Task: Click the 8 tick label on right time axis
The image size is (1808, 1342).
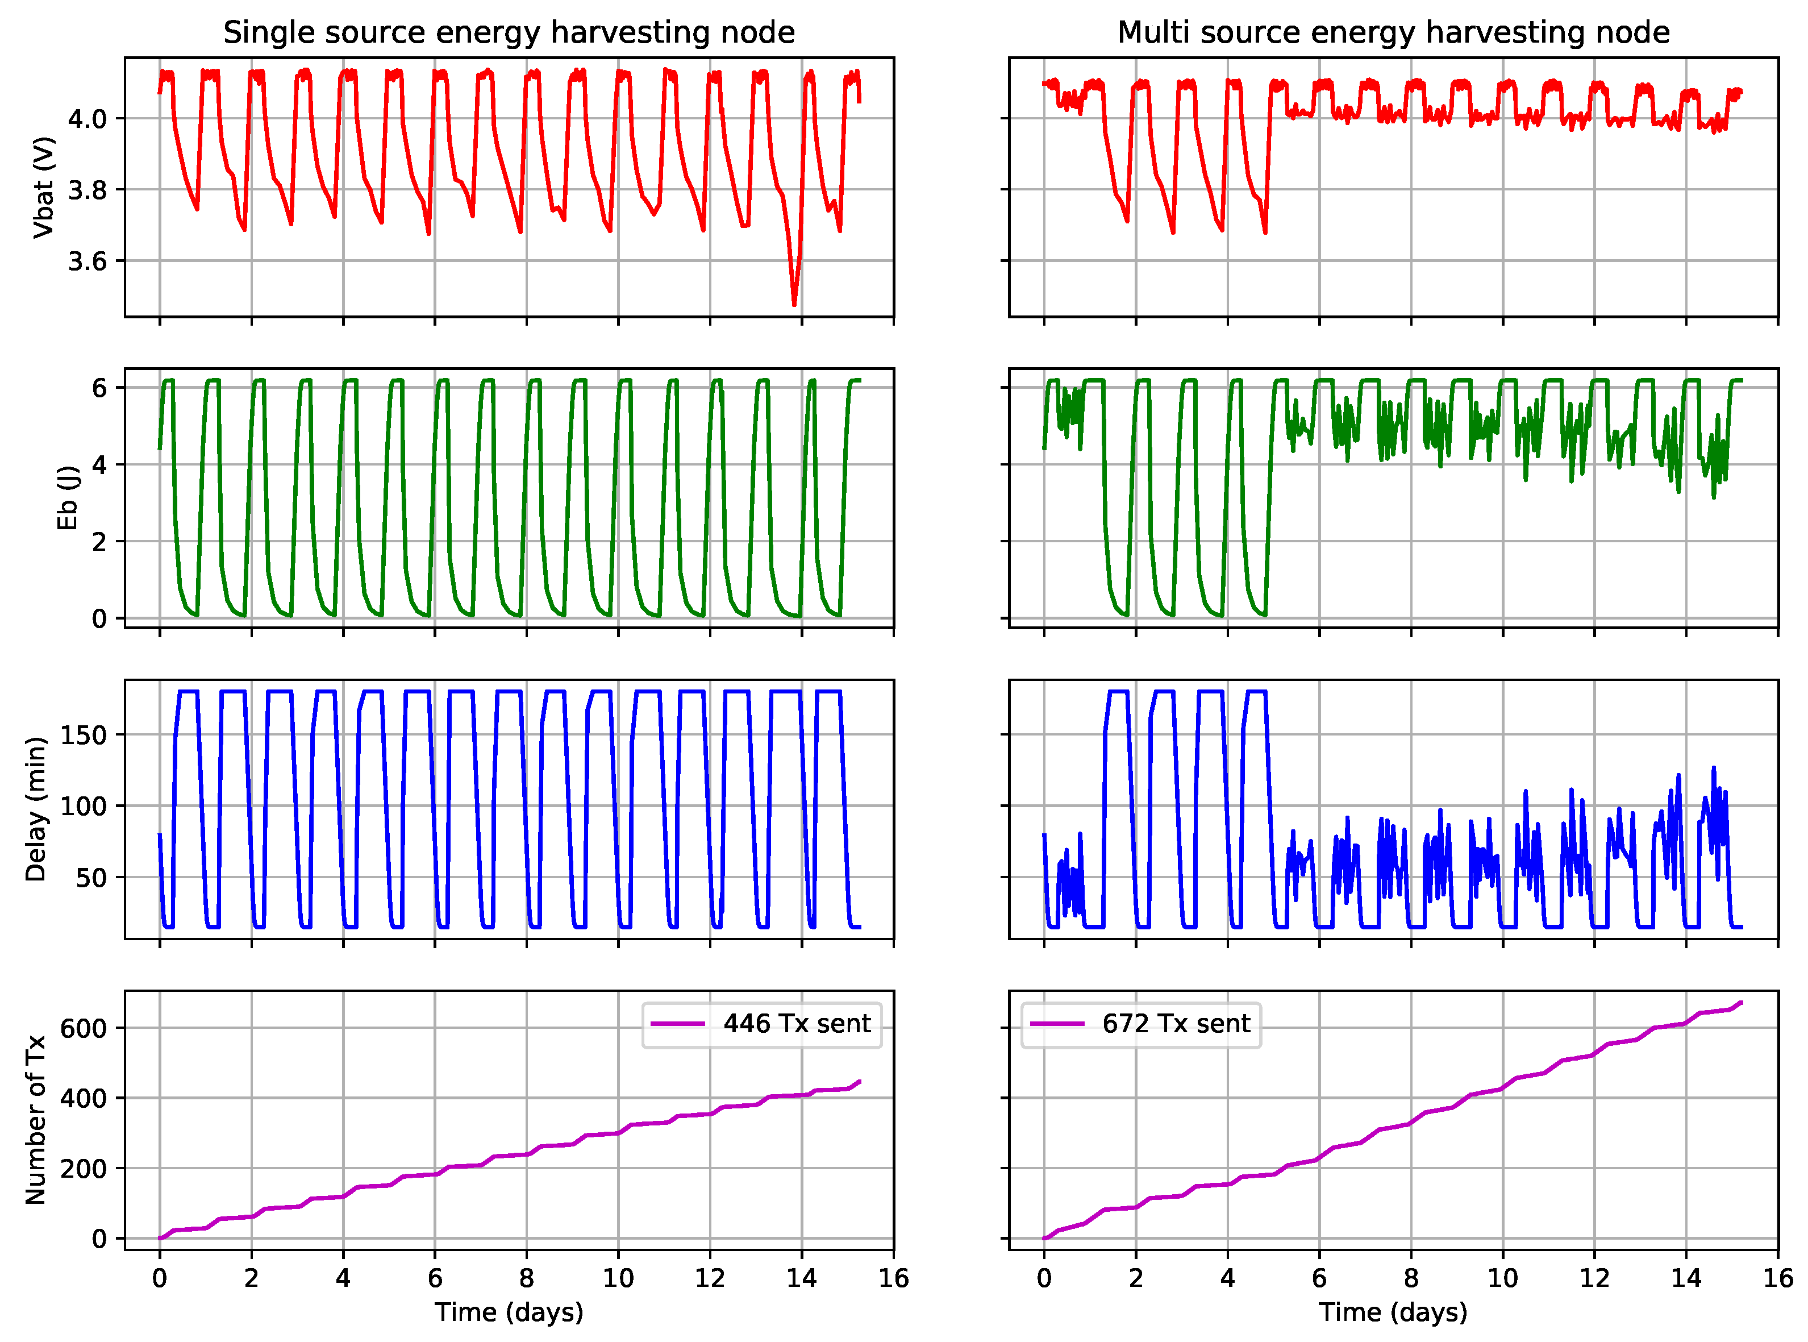Action: 1411,1279
